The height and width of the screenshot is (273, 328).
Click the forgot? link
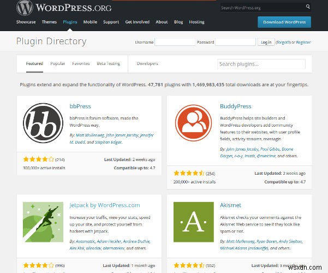[283, 42]
